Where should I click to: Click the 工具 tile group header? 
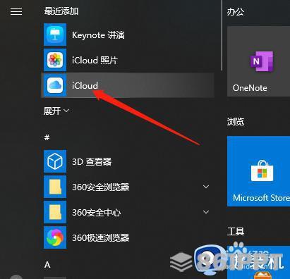[x=236, y=231]
